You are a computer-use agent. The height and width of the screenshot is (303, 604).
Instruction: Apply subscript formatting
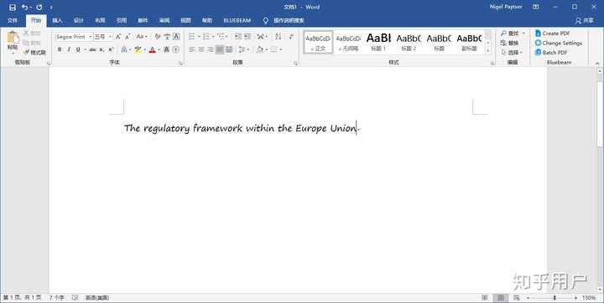(x=102, y=49)
